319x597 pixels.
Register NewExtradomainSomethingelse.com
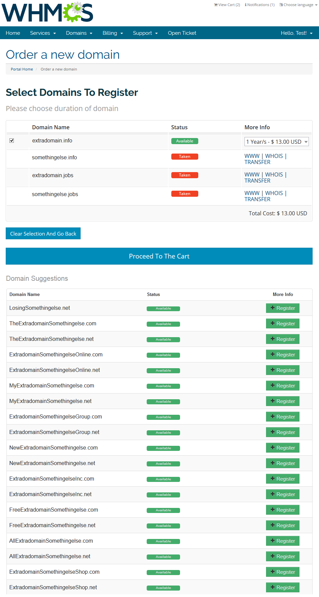coord(283,448)
